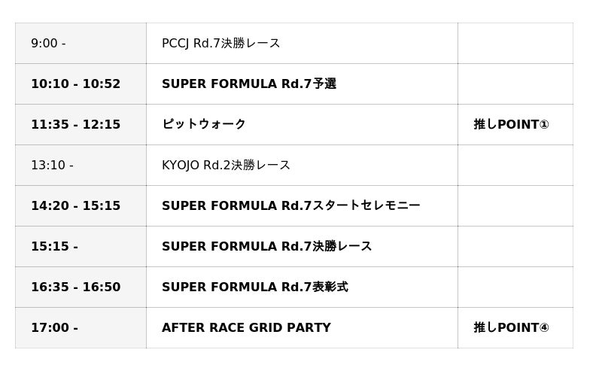
Task: Click the 10:10 - 10:52 time slot
Action: (x=75, y=84)
